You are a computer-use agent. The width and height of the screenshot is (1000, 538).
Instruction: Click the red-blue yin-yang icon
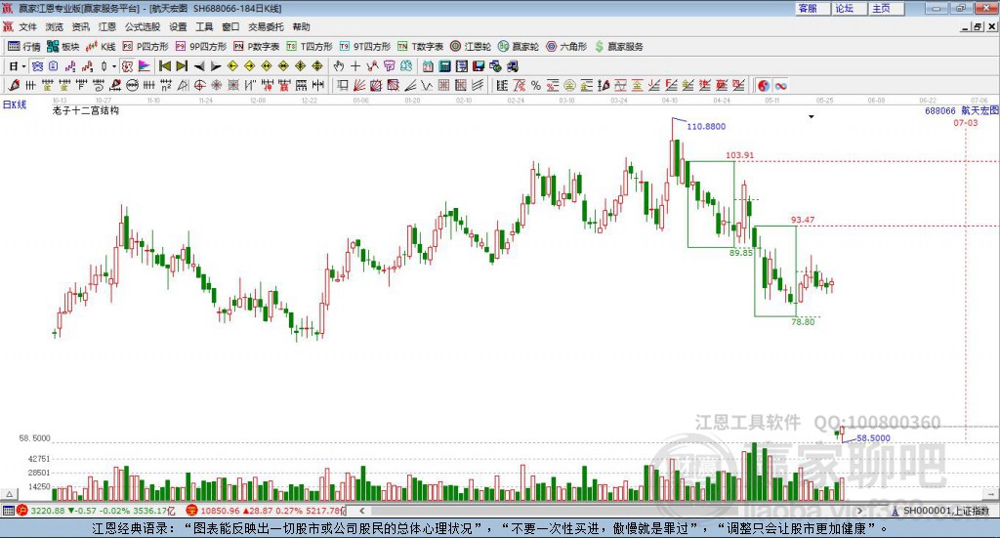click(x=764, y=85)
